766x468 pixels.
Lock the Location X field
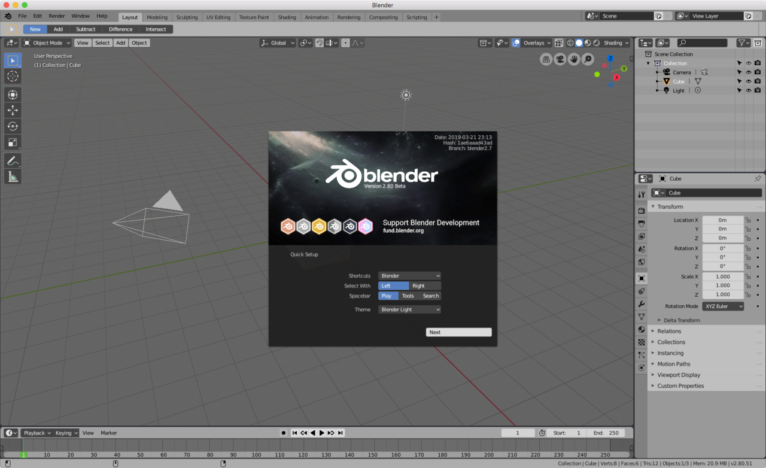click(x=748, y=220)
